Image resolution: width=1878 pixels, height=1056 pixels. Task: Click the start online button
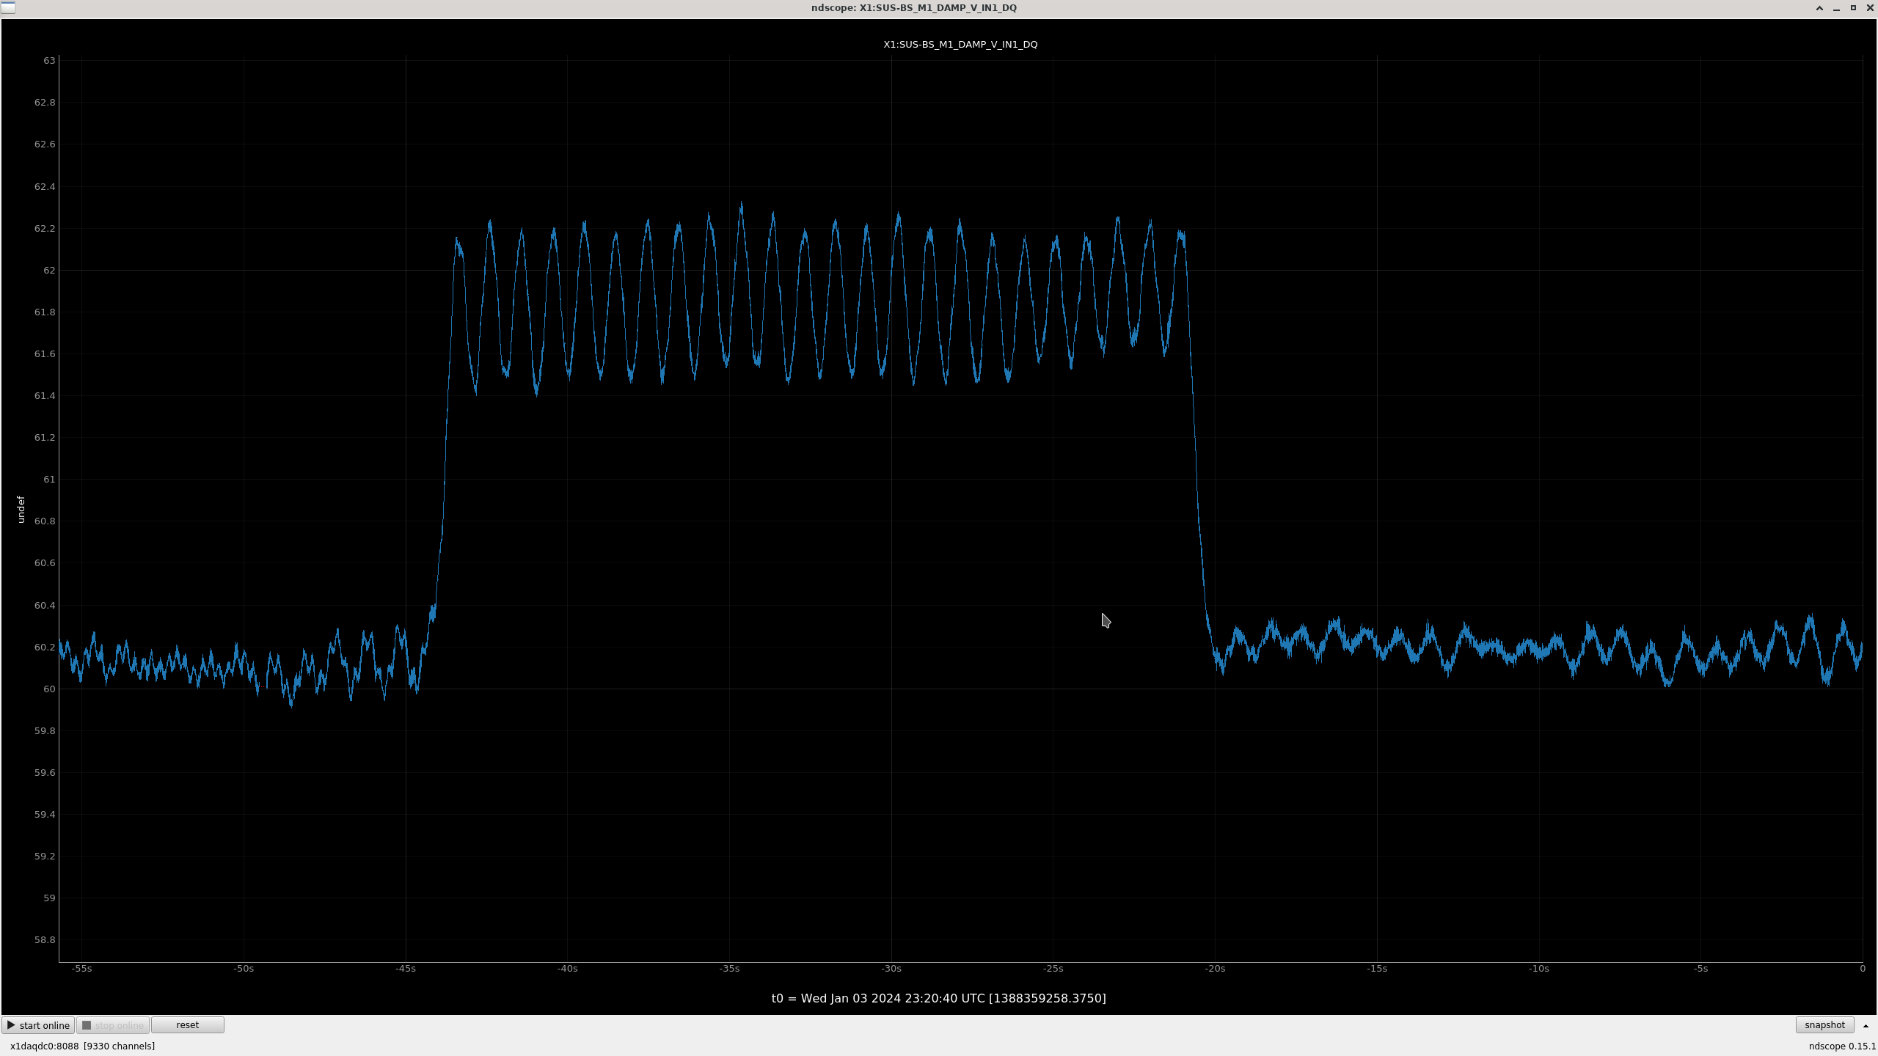pyautogui.click(x=38, y=1025)
